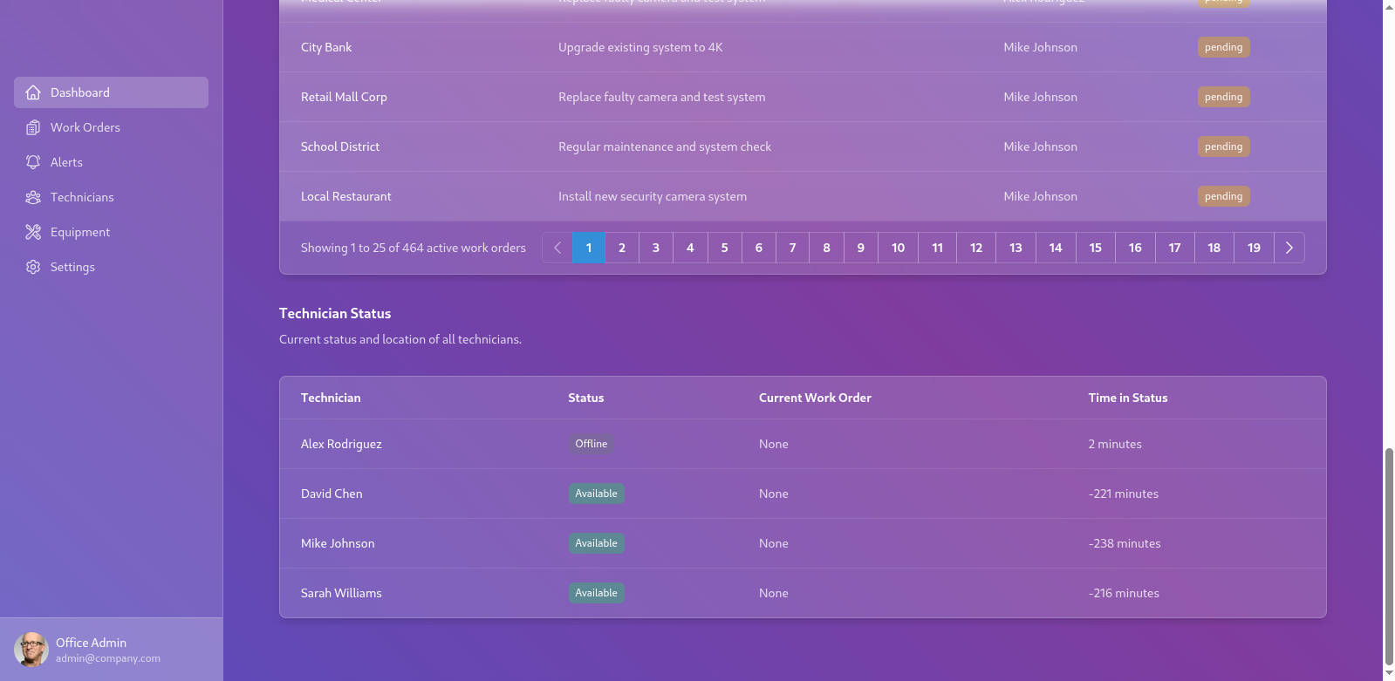Viewport: 1395px width, 681px height.
Task: Click Mike Johnson assignee for City Bank
Action: [1040, 47]
